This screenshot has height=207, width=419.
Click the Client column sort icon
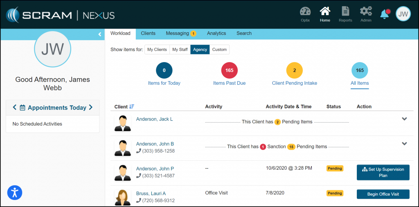coord(132,107)
